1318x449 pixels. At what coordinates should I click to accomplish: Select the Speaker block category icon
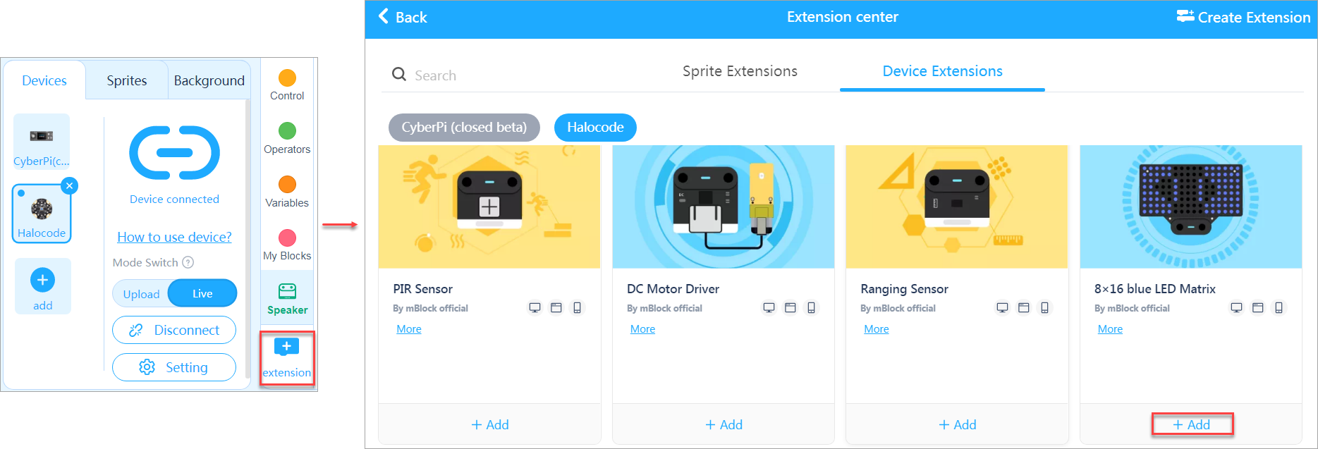(287, 291)
